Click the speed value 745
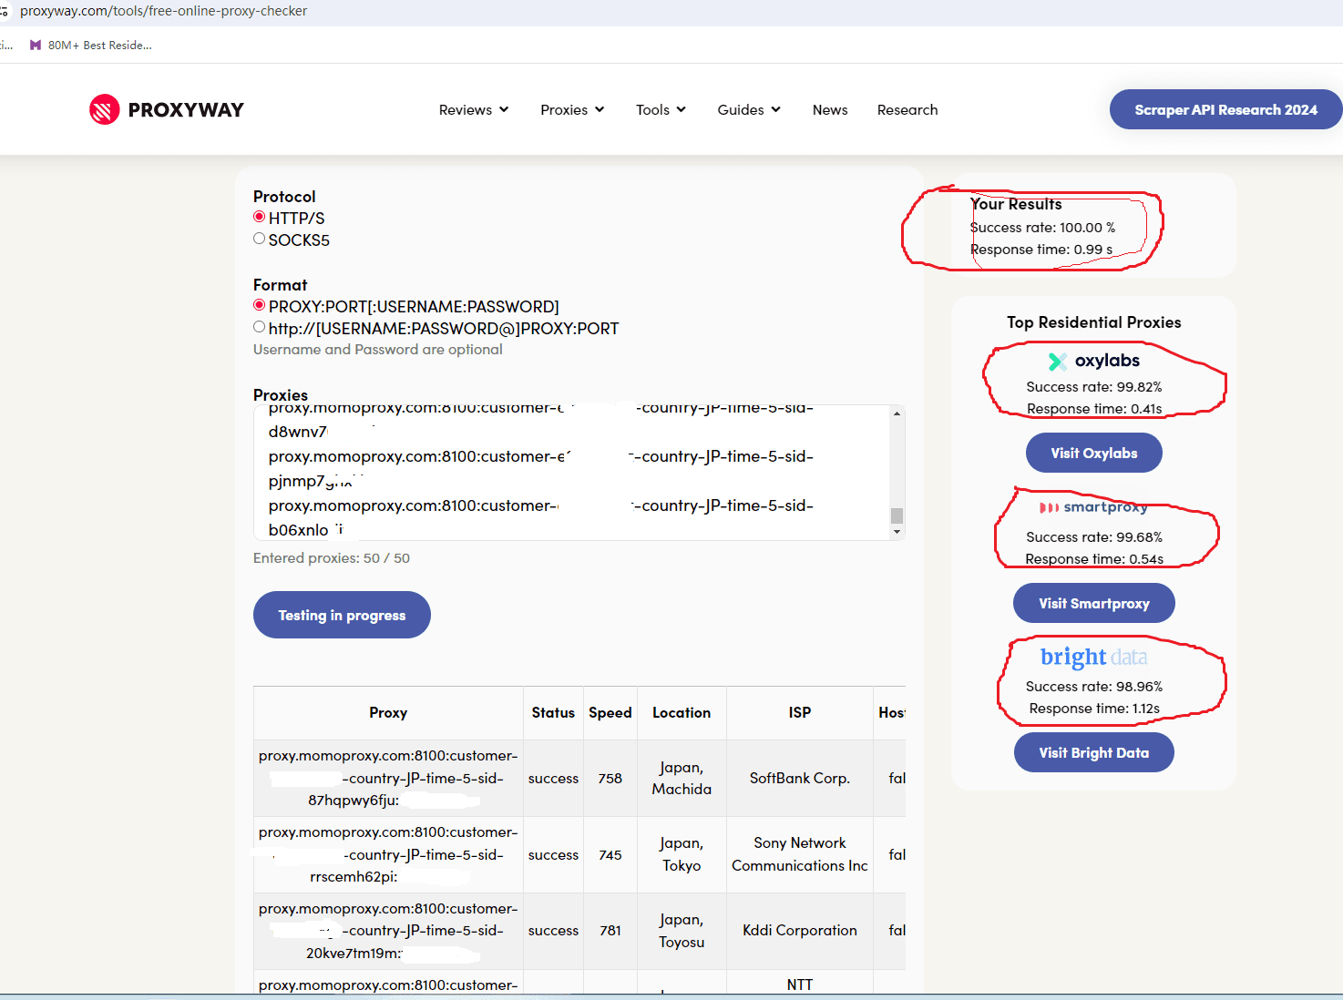This screenshot has height=1000, width=1343. pyautogui.click(x=610, y=854)
